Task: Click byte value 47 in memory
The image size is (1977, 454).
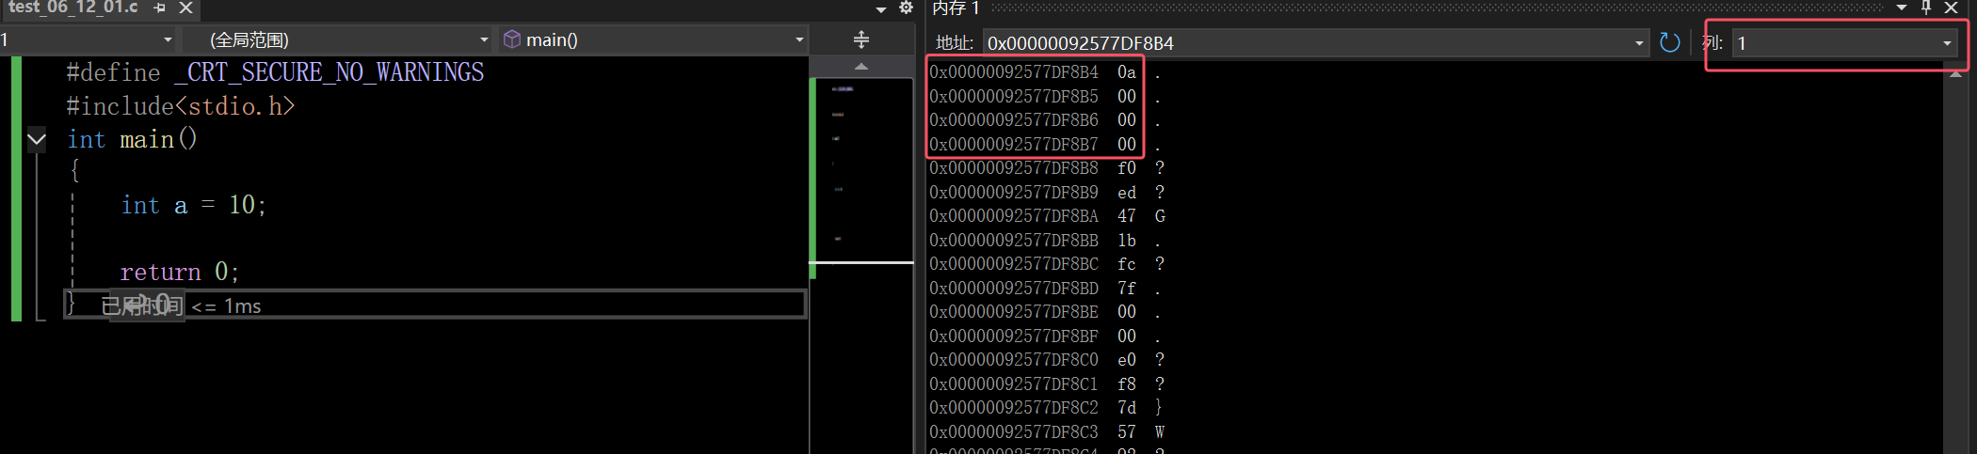Action: 1127,216
